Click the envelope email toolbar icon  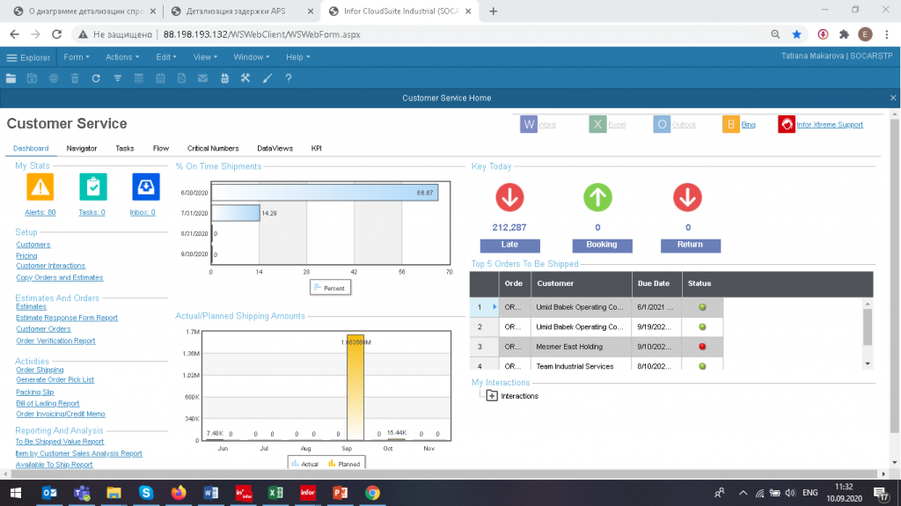tap(203, 78)
